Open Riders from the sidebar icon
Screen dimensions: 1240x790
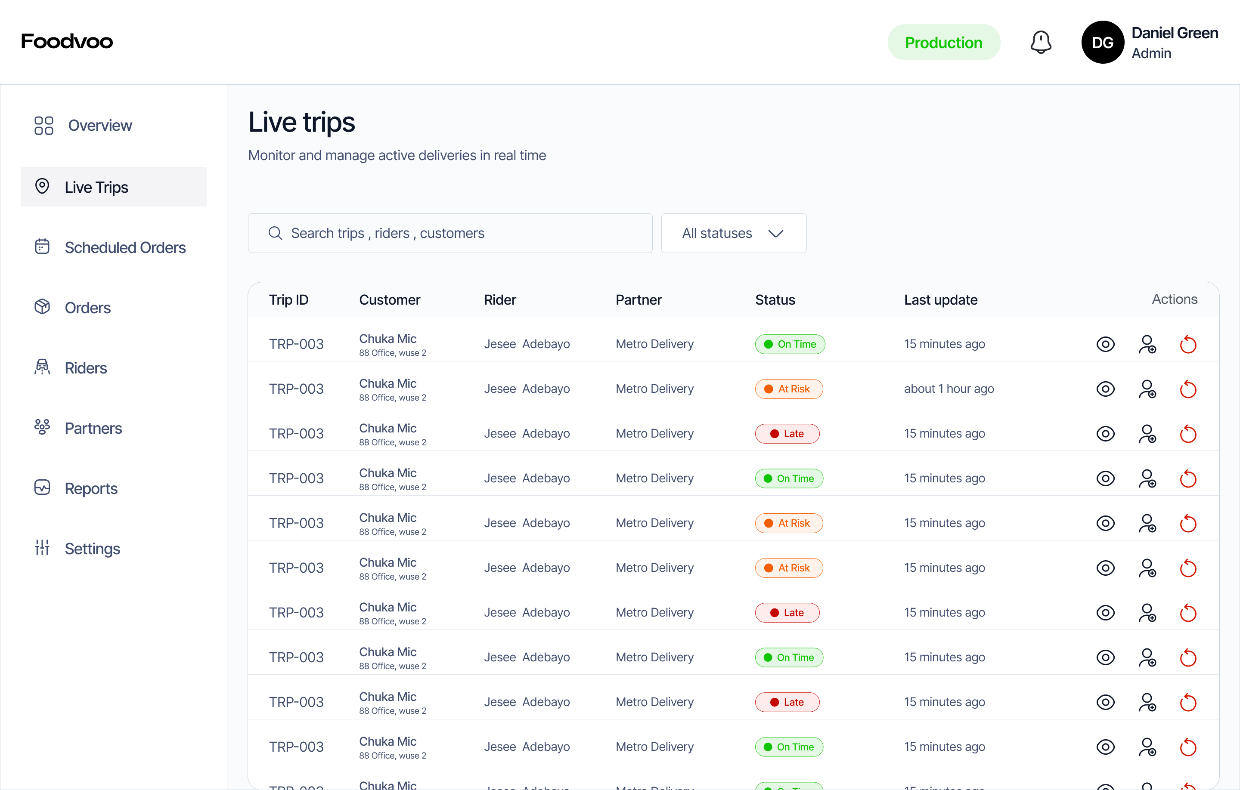coord(42,367)
